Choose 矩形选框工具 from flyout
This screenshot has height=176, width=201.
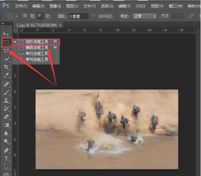[x=38, y=42]
